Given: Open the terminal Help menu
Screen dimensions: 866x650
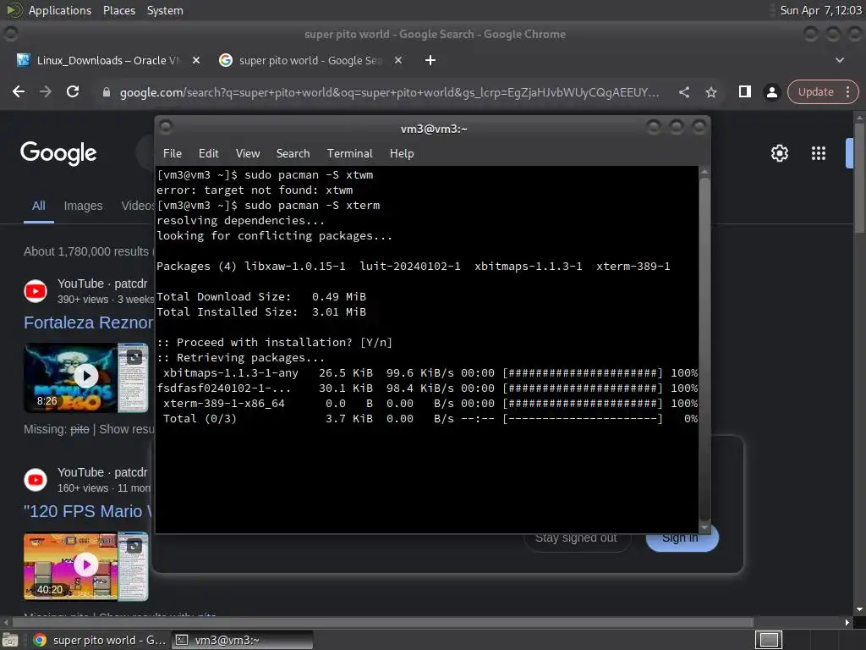Looking at the screenshot, I should coord(402,154).
